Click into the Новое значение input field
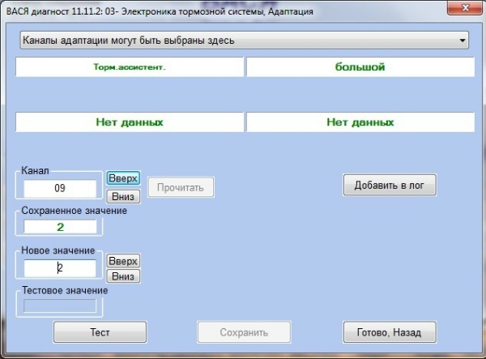The width and height of the screenshot is (486, 359). (60, 268)
